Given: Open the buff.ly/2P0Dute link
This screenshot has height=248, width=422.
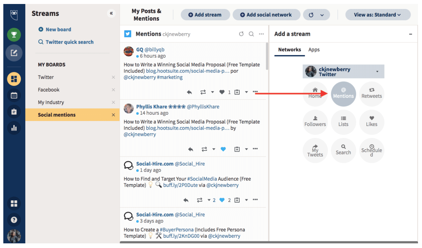Looking at the screenshot, I should tap(181, 185).
